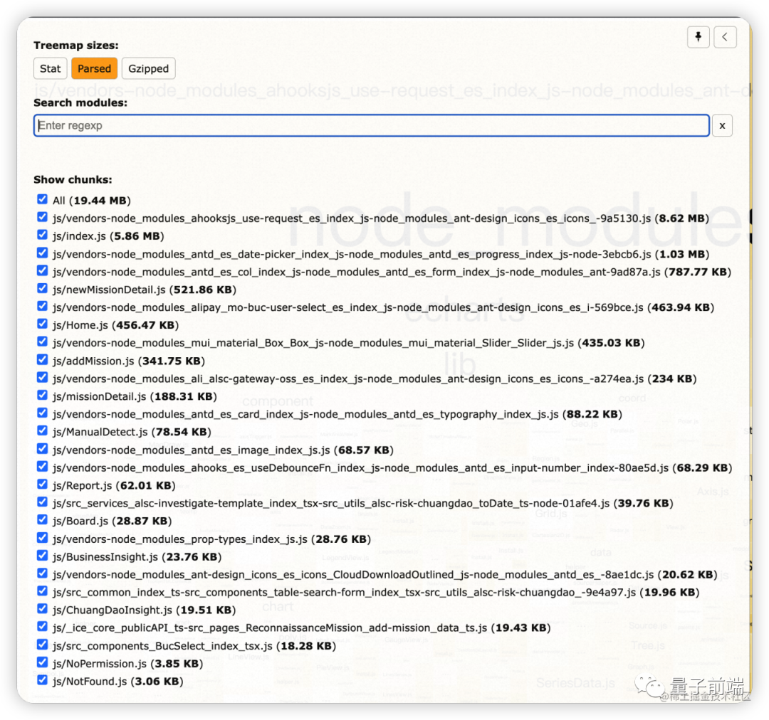Toggle the prop-types 28.76 KB chunk checkbox
The width and height of the screenshot is (769, 720).
[43, 538]
